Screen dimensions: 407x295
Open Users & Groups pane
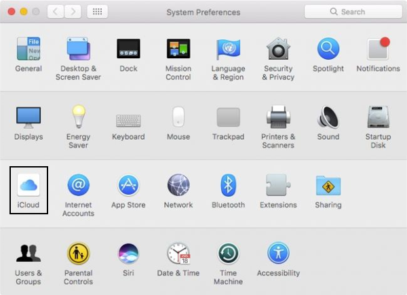[28, 264]
